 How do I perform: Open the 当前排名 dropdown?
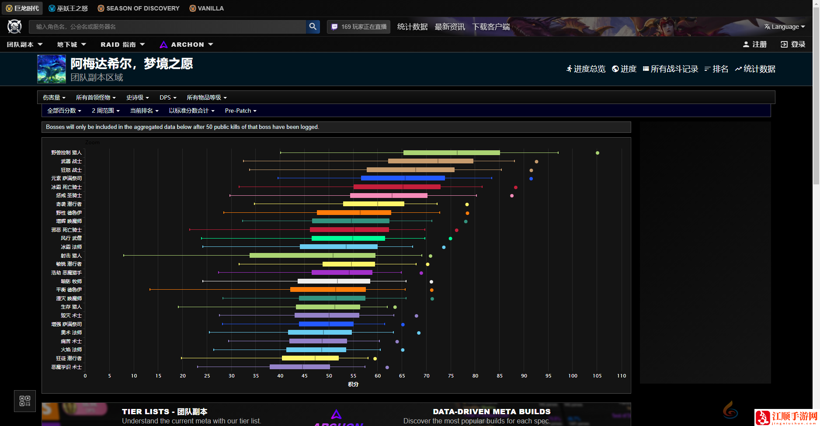[144, 111]
